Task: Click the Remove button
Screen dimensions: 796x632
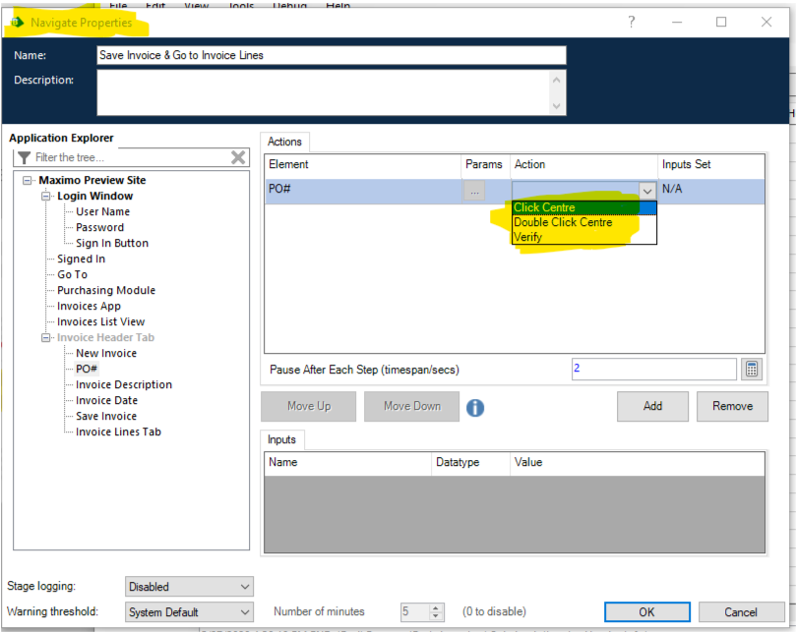Action: click(732, 406)
